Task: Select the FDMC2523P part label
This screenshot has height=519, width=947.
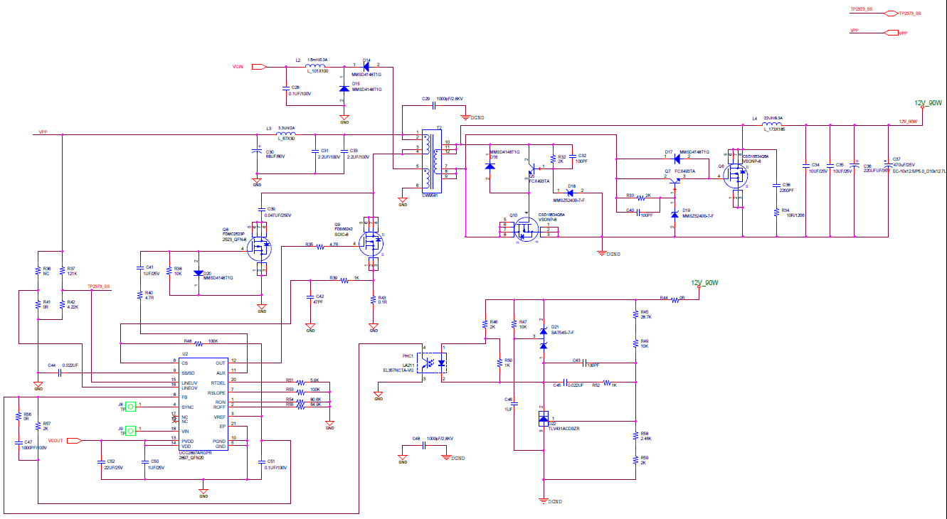Action: click(233, 234)
